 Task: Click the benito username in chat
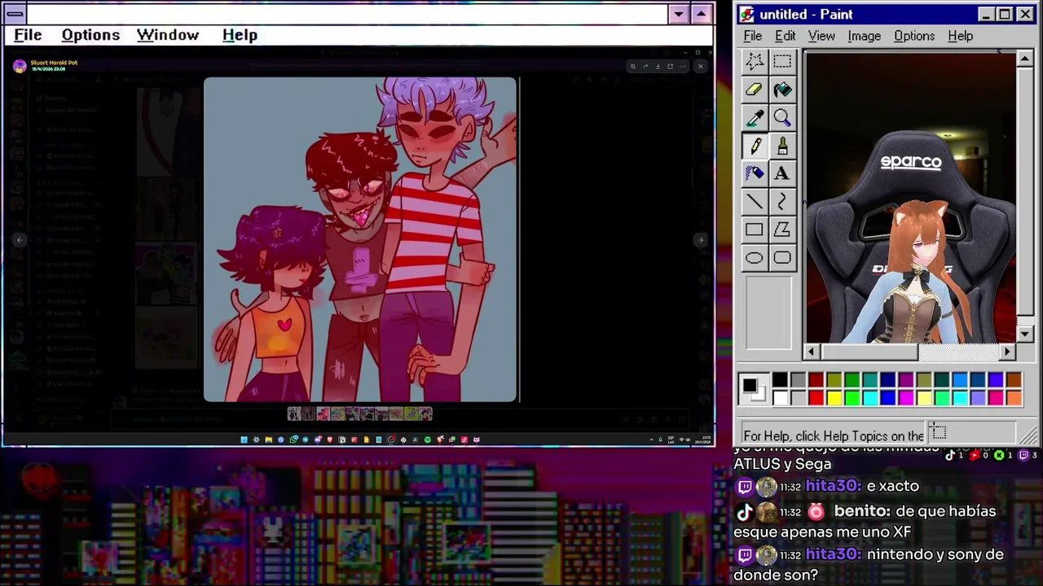(x=862, y=511)
